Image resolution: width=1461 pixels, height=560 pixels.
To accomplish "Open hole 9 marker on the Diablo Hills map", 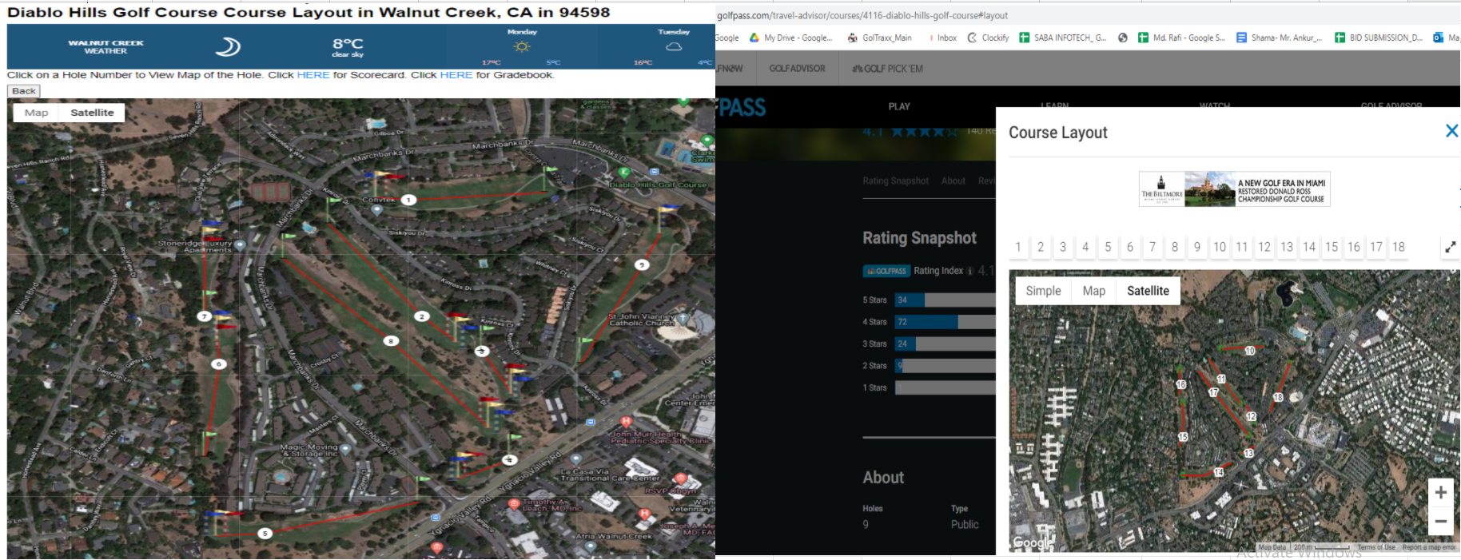I will tap(642, 264).
